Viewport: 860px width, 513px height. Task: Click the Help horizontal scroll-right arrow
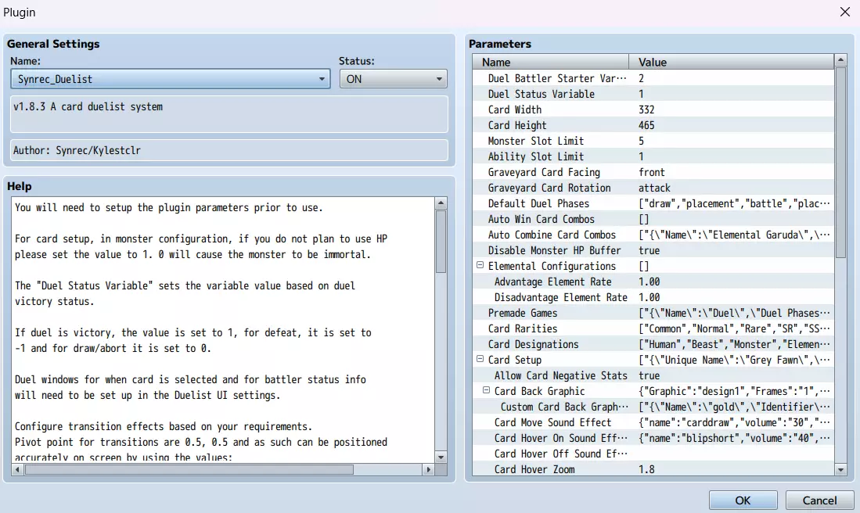tap(428, 470)
